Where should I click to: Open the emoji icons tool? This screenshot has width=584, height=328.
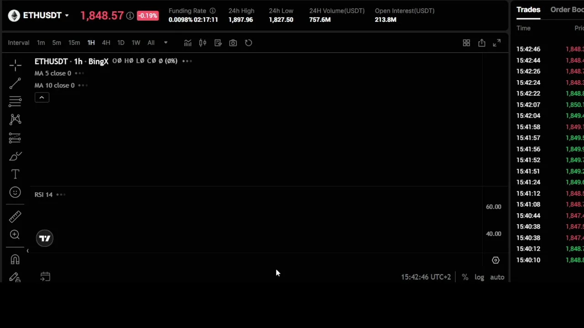[x=15, y=192]
